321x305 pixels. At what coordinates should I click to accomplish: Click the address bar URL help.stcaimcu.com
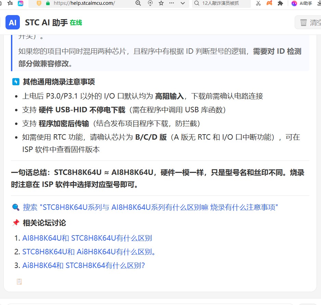pyautogui.click(x=84, y=3)
